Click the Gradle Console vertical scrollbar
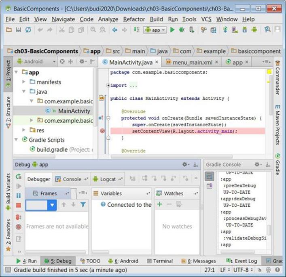Image resolution: width=286 pixels, height=277 pixels. click(x=269, y=230)
